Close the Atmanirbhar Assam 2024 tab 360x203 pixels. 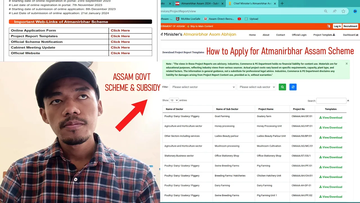[x=222, y=3]
